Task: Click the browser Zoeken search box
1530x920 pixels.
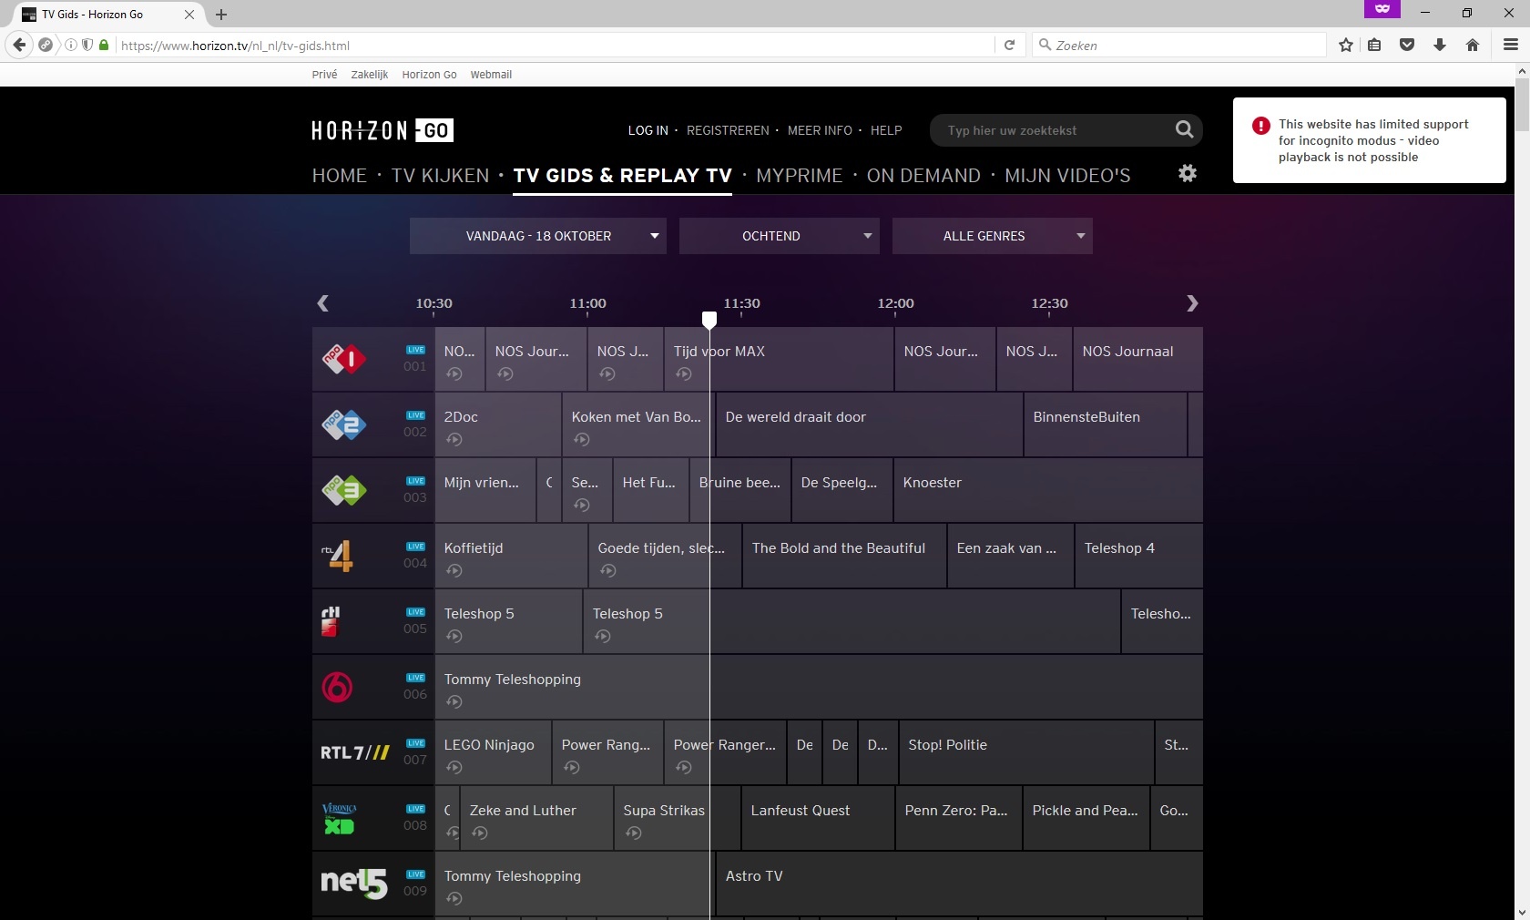Action: [1179, 45]
